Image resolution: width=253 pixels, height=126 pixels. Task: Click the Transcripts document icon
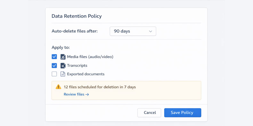(63, 66)
